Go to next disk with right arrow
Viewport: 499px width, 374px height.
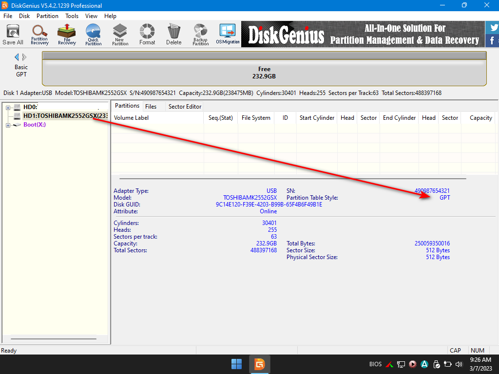(x=24, y=57)
